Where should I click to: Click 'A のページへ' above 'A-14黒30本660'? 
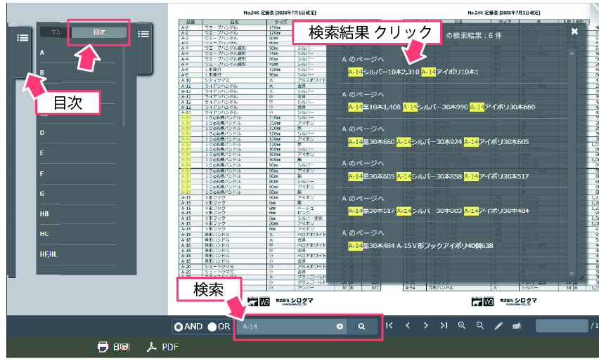point(363,129)
